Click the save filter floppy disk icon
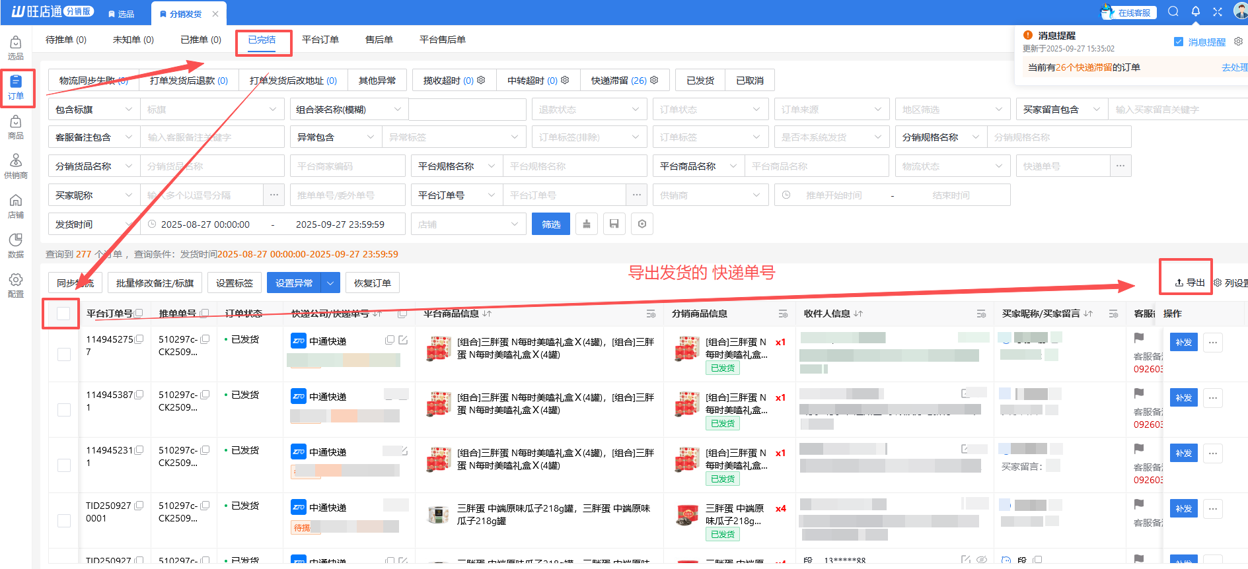This screenshot has width=1248, height=569. [x=614, y=224]
